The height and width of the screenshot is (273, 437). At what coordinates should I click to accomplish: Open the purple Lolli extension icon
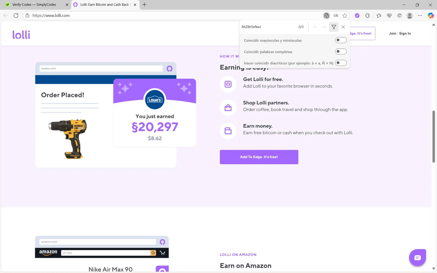point(357,15)
